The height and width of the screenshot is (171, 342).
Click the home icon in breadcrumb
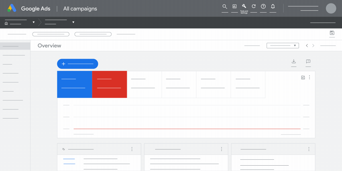(x=6, y=23)
